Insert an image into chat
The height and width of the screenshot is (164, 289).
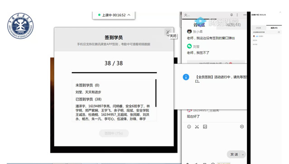pos(205,127)
